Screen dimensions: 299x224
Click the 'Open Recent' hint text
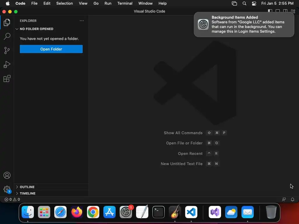190,153
